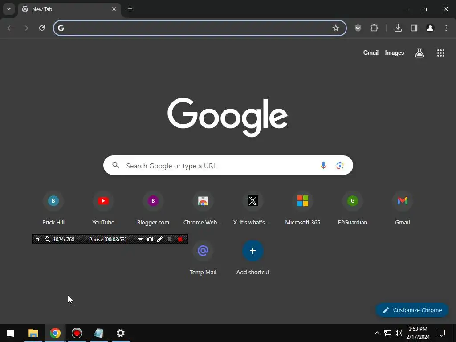Image resolution: width=456 pixels, height=342 pixels.
Task: Open the Temp Mail shortcut
Action: click(203, 258)
